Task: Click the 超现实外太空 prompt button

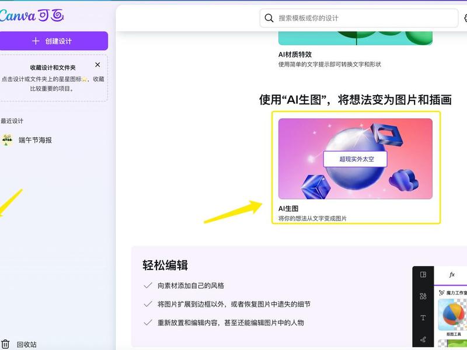Action: pyautogui.click(x=356, y=159)
